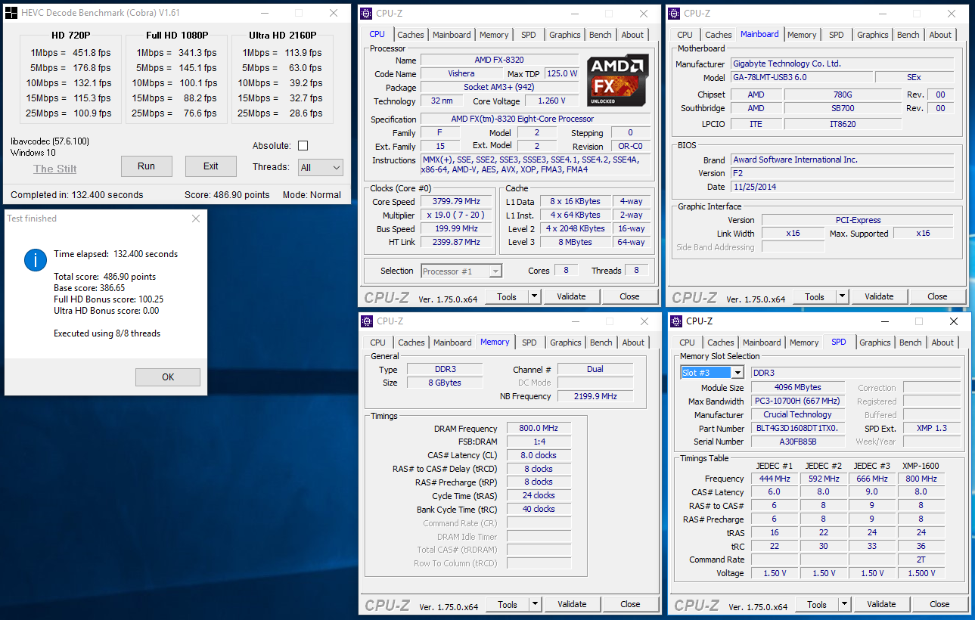The image size is (975, 620).
Task: Click the title icon of CPU-Z window showing SPD tab
Action: [x=676, y=321]
